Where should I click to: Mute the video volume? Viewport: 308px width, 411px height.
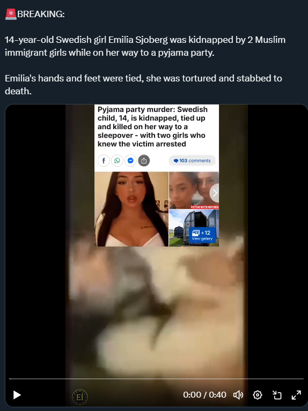(238, 395)
